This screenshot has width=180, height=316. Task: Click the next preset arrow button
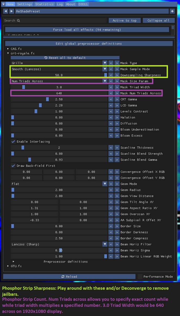coord(12,11)
